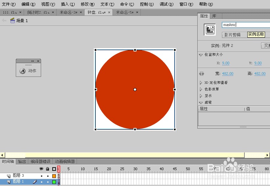The width and height of the screenshot is (270, 186).
Task: Collapse the floating 动作 panel with double arrows
Action: (x=33, y=61)
